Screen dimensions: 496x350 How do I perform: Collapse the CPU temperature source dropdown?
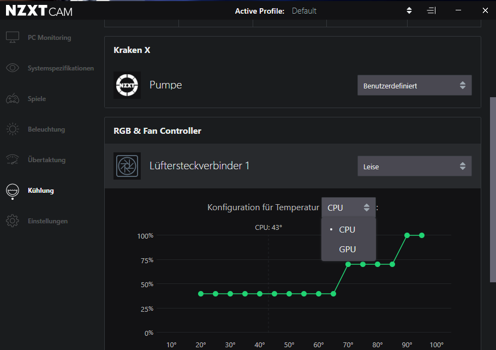349,207
